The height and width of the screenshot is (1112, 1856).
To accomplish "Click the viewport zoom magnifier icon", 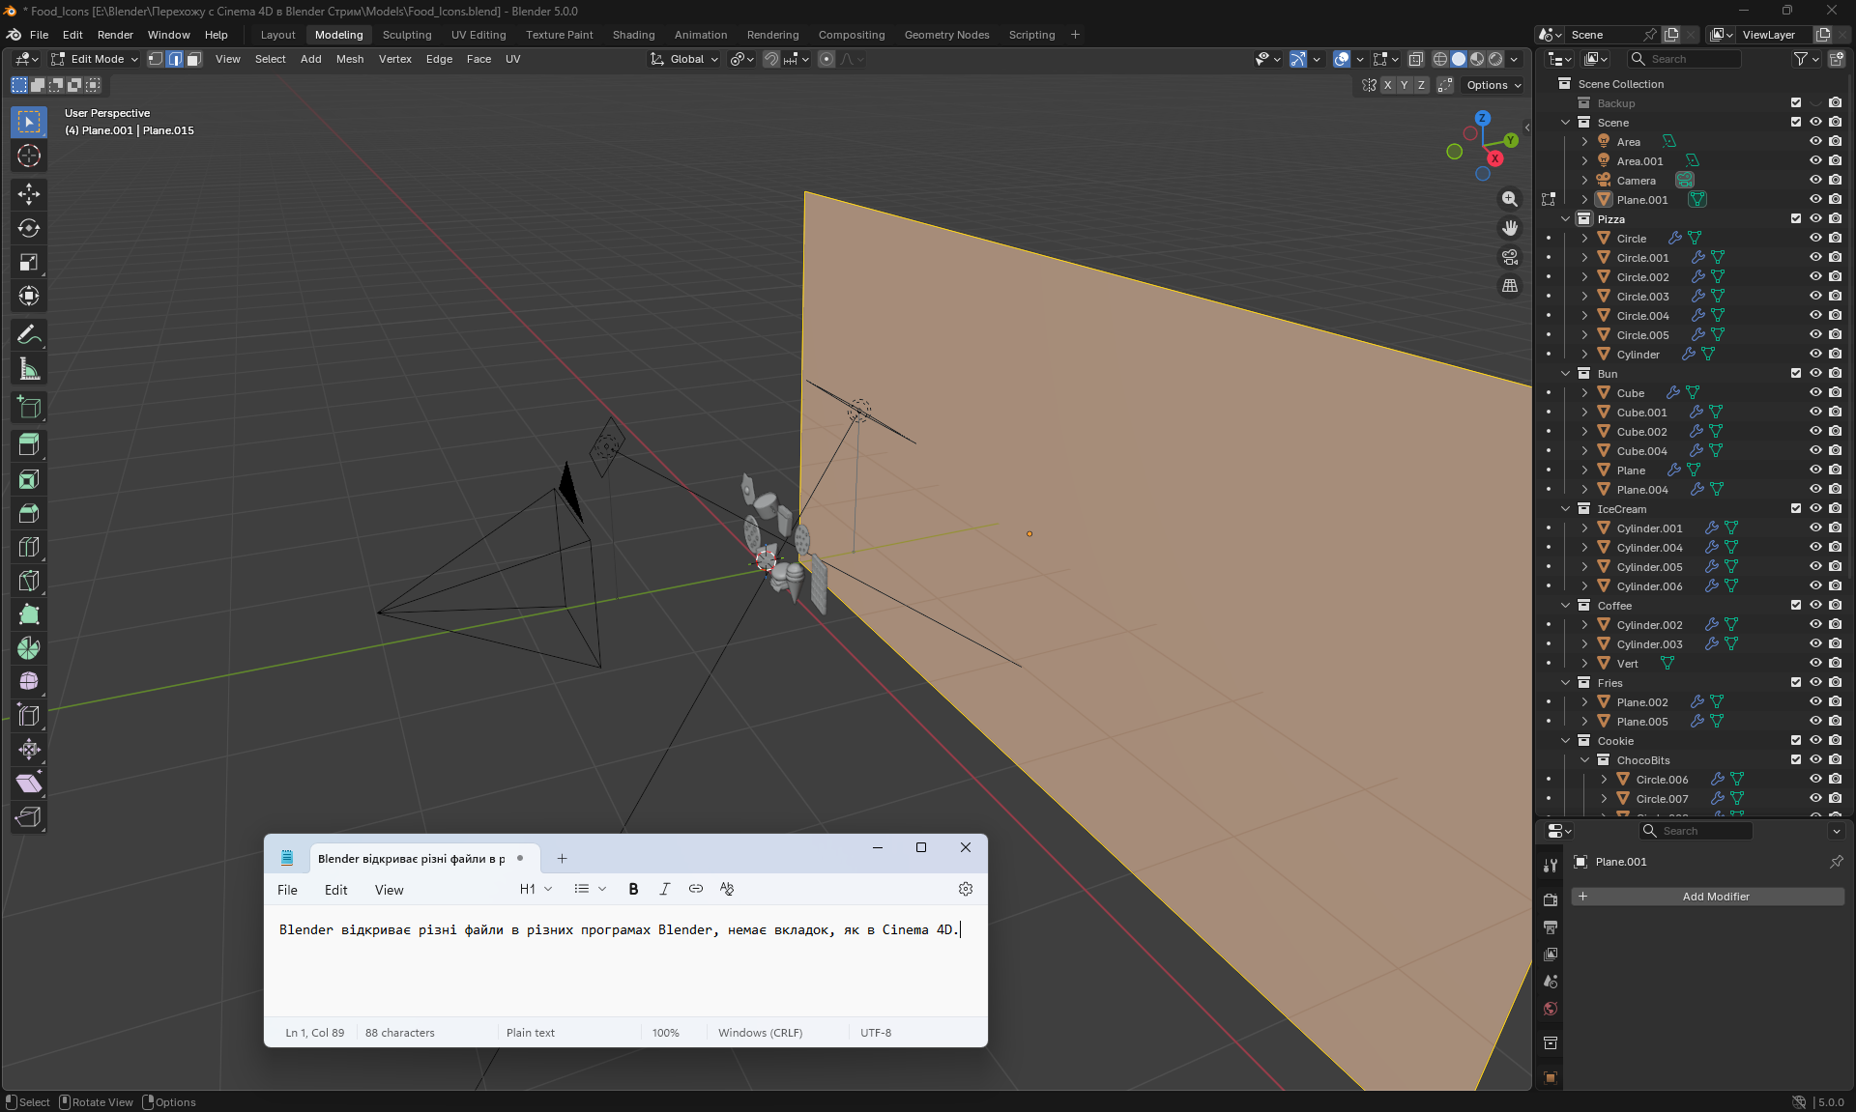I will tap(1509, 199).
